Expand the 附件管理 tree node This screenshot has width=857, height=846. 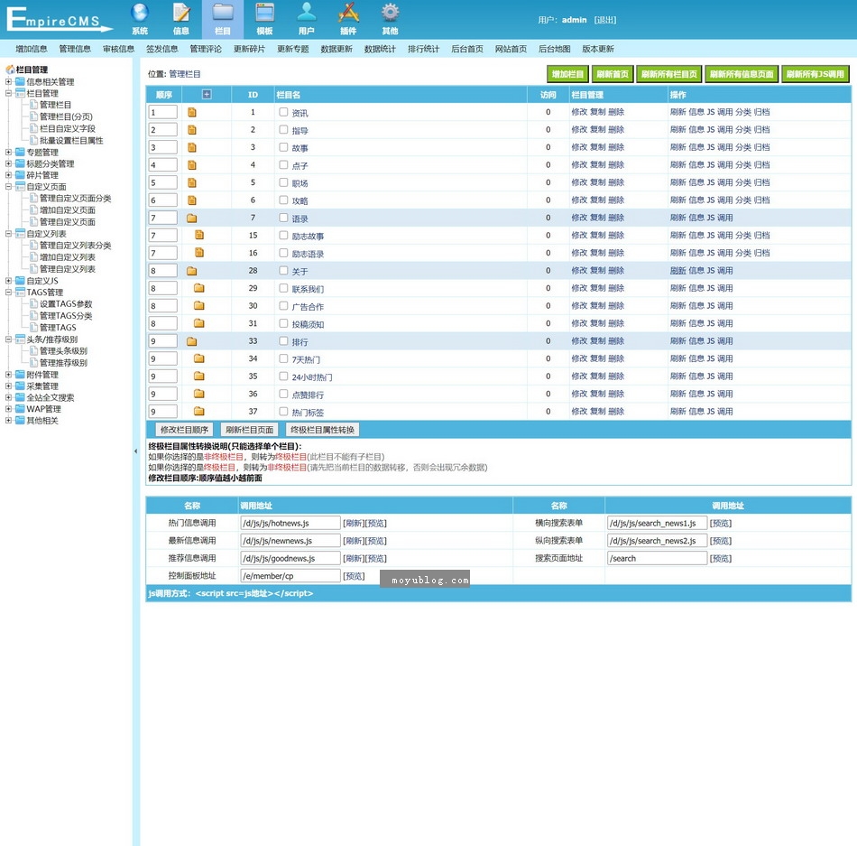pyautogui.click(x=8, y=375)
